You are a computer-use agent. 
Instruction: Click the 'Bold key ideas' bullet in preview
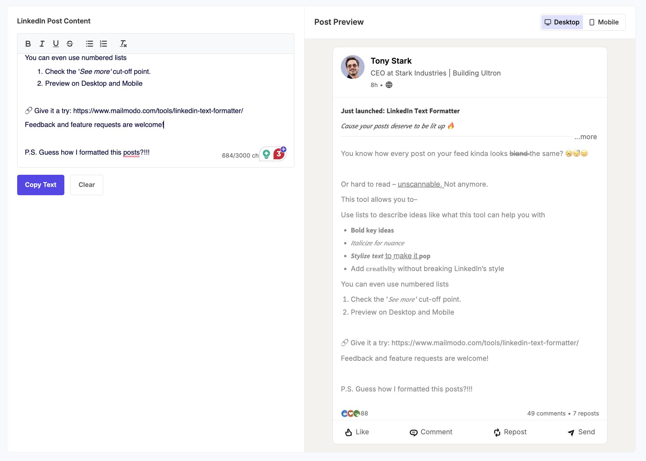[x=372, y=230]
